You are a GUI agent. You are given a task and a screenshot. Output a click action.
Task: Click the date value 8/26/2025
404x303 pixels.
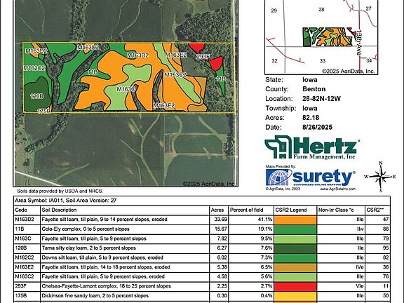click(318, 127)
